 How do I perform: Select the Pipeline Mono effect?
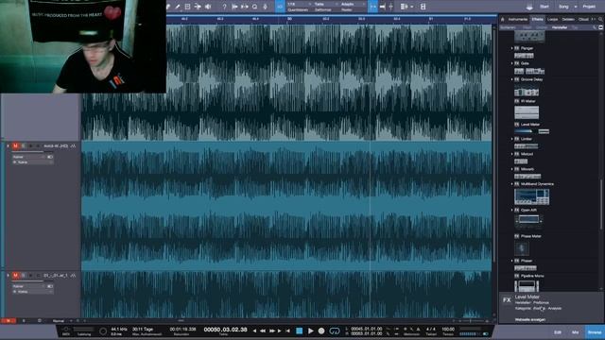(532, 276)
